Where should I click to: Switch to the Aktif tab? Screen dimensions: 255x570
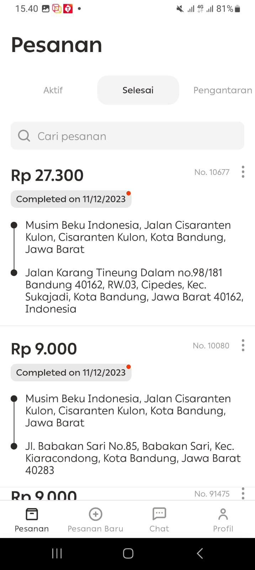(53, 90)
